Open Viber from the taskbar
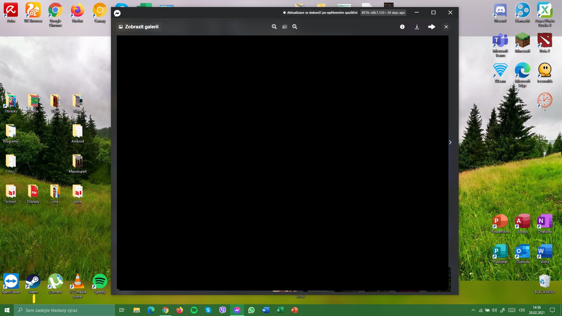Viewport: 562px width, 316px height. (x=223, y=310)
